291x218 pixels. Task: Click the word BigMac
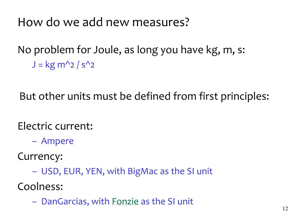pyautogui.click(x=143, y=171)
